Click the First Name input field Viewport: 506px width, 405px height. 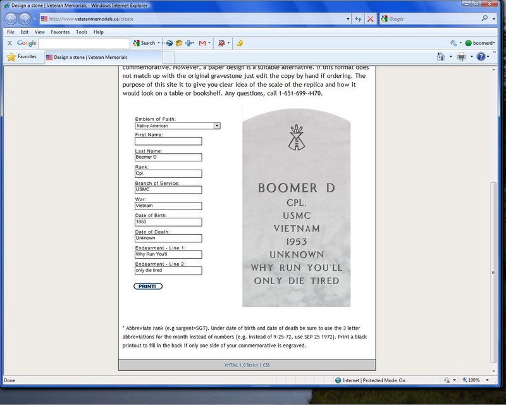(x=168, y=141)
